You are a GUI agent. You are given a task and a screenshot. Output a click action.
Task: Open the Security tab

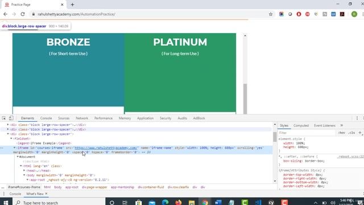(x=166, y=118)
